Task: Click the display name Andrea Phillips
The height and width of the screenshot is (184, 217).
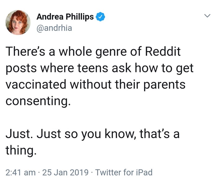Action: 65,17
